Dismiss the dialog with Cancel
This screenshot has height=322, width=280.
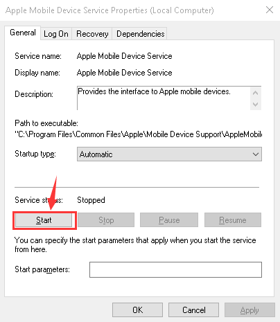(x=193, y=310)
